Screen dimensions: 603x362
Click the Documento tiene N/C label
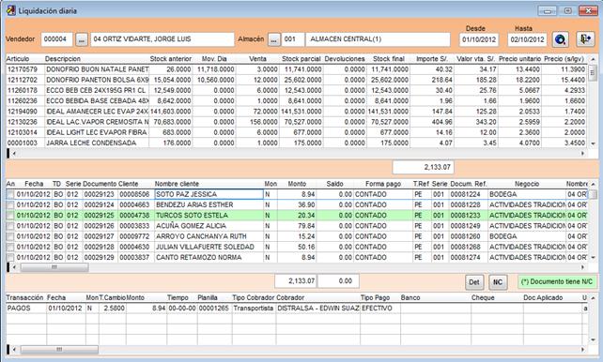(x=557, y=281)
